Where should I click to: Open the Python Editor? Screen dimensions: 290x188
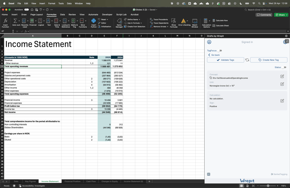[102, 23]
